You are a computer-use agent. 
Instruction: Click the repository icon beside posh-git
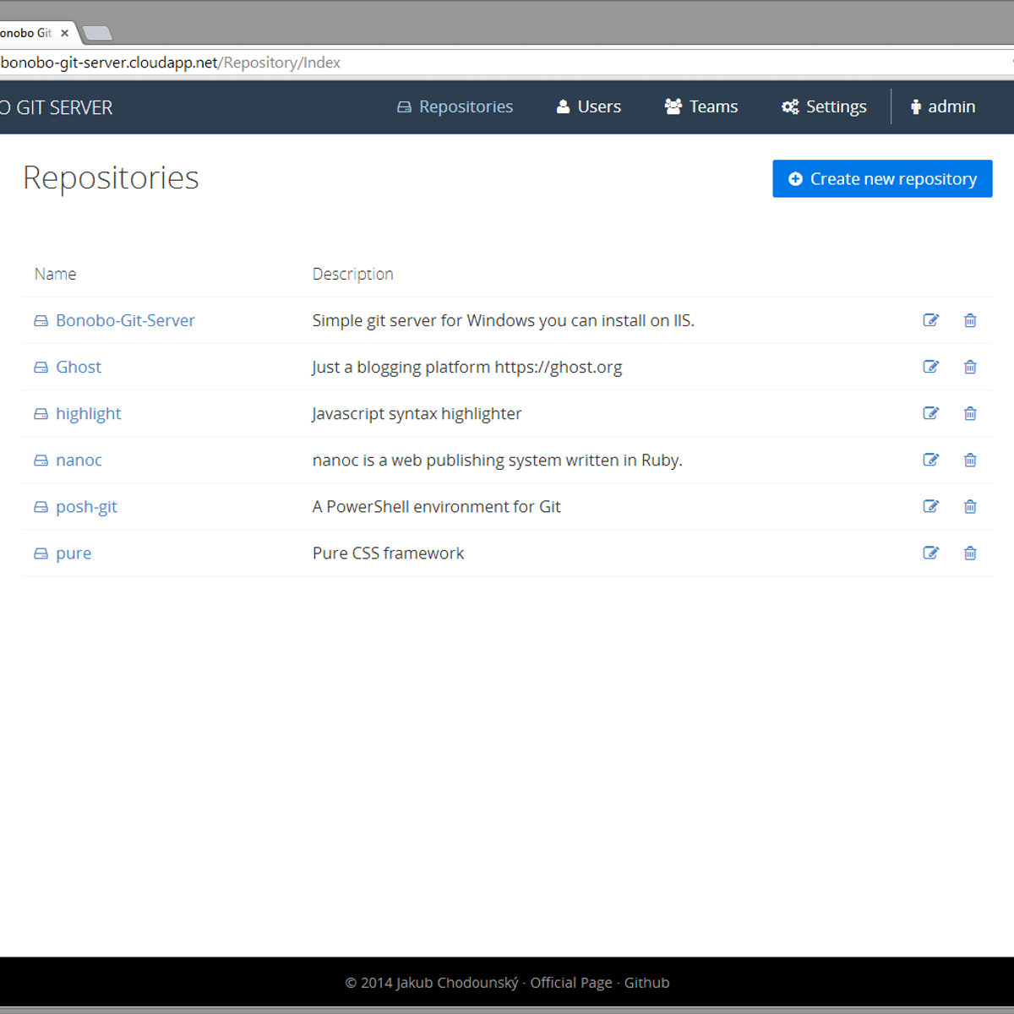click(x=41, y=507)
